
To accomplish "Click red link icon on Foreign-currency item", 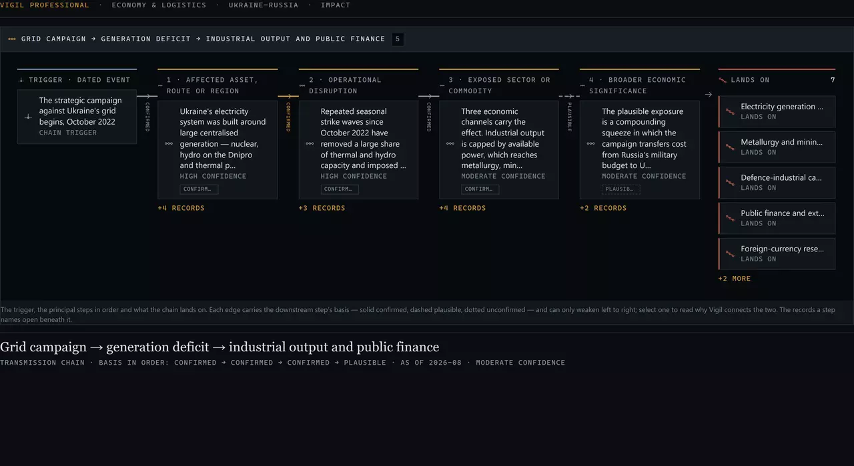I will pos(730,253).
